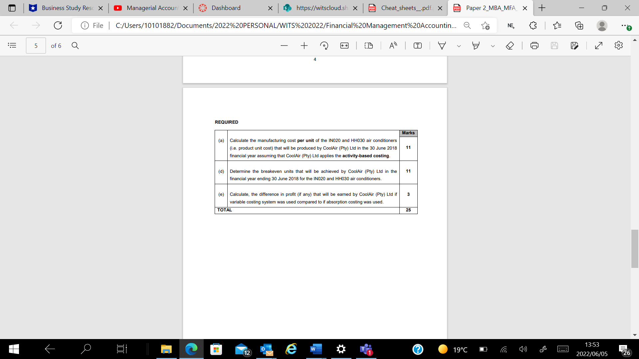Click the page number field showing 5
This screenshot has height=359, width=639.
click(36, 46)
